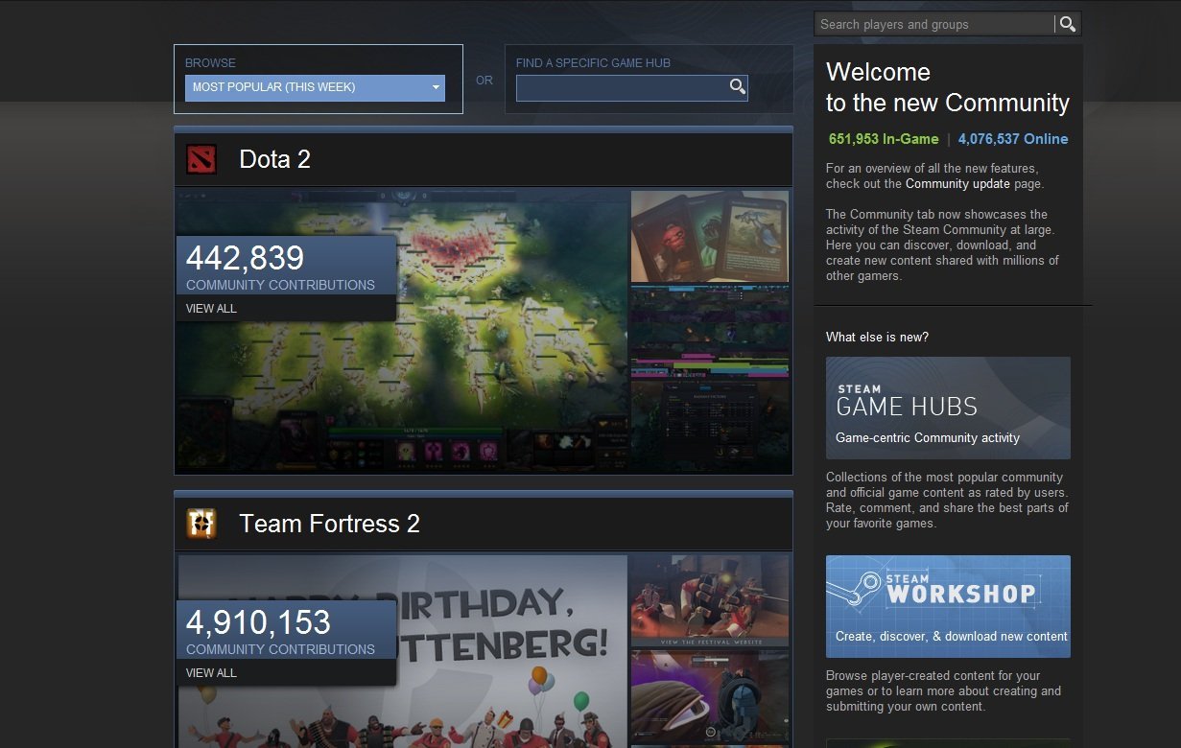Click the 651,953 In-Game statistic
1181x748 pixels.
tap(882, 139)
